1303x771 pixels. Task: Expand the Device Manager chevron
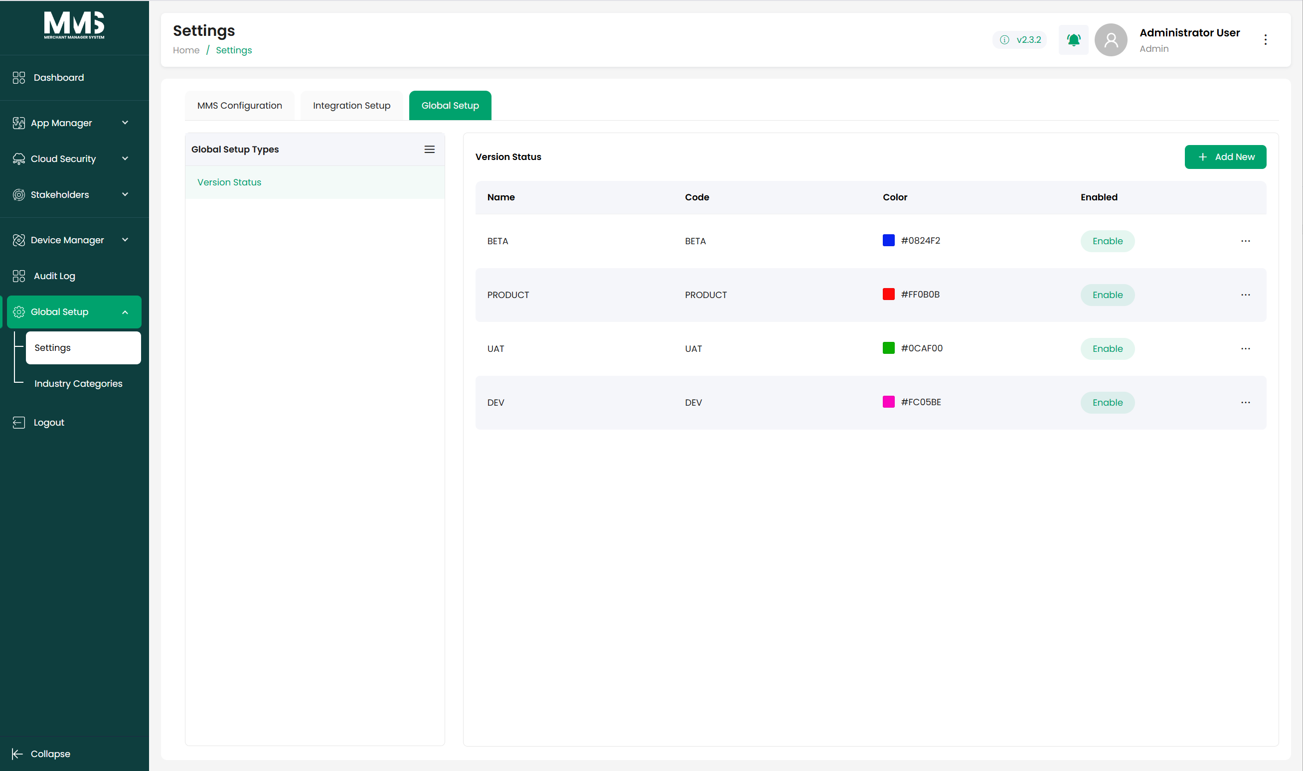tap(125, 240)
